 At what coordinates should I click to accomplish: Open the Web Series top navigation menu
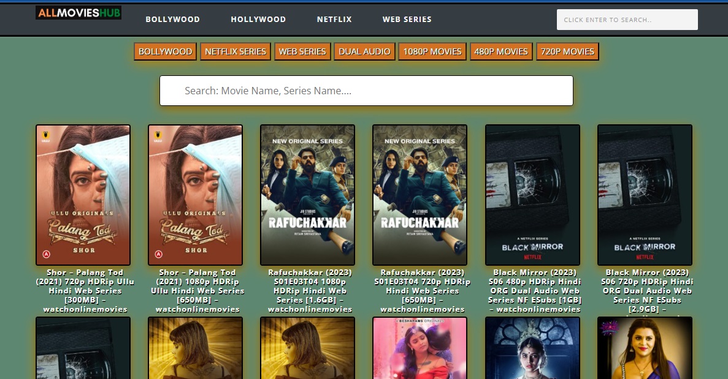(x=407, y=20)
